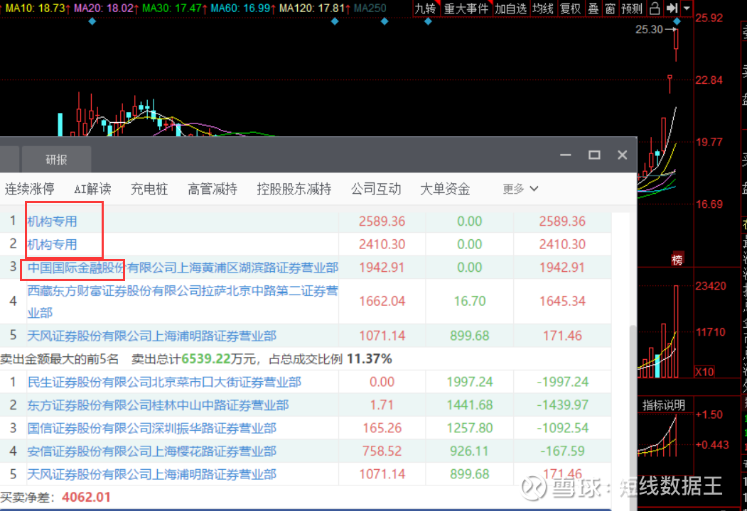Click the 窗 window button

click(611, 9)
